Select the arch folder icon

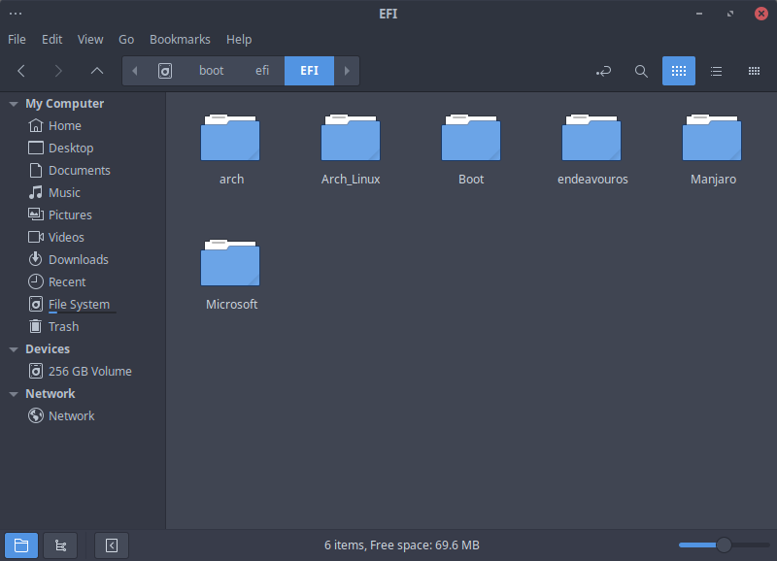coord(230,138)
